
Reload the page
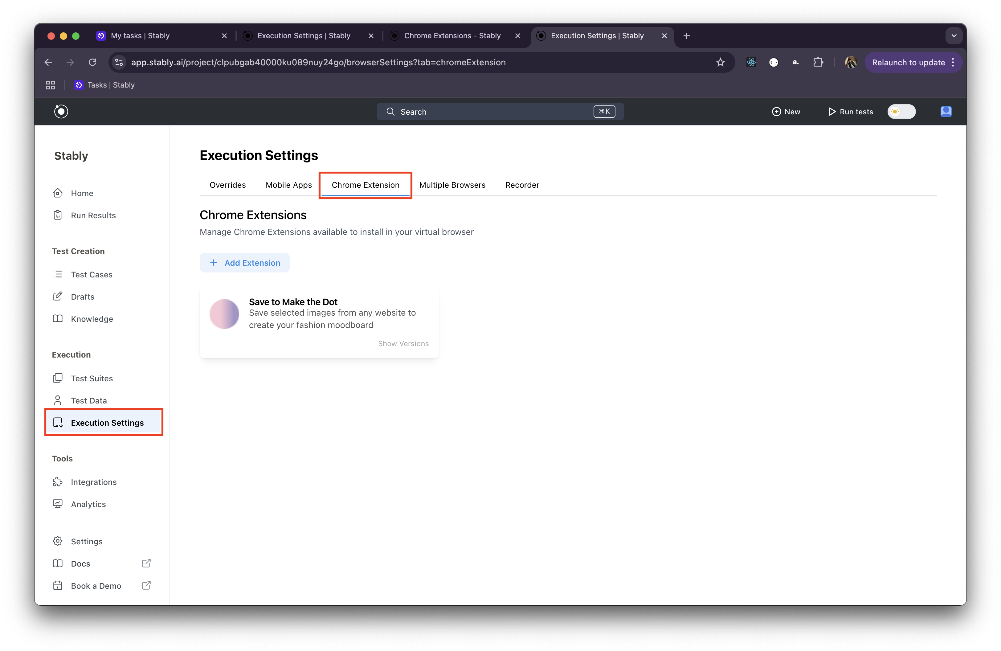click(92, 62)
